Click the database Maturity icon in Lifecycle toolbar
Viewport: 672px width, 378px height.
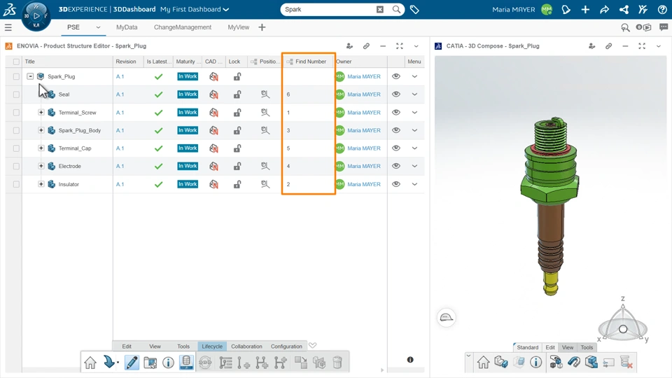point(186,363)
